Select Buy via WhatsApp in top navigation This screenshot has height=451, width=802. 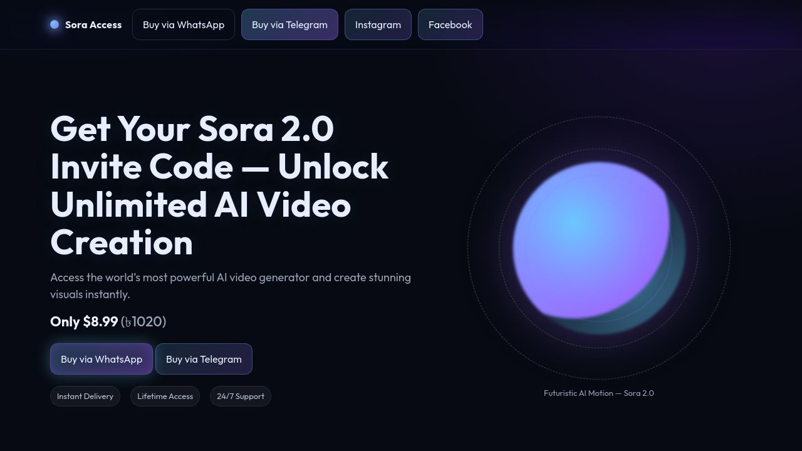click(x=184, y=24)
